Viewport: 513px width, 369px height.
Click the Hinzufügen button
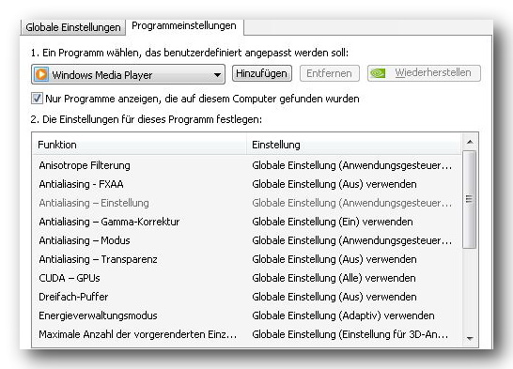click(x=262, y=73)
